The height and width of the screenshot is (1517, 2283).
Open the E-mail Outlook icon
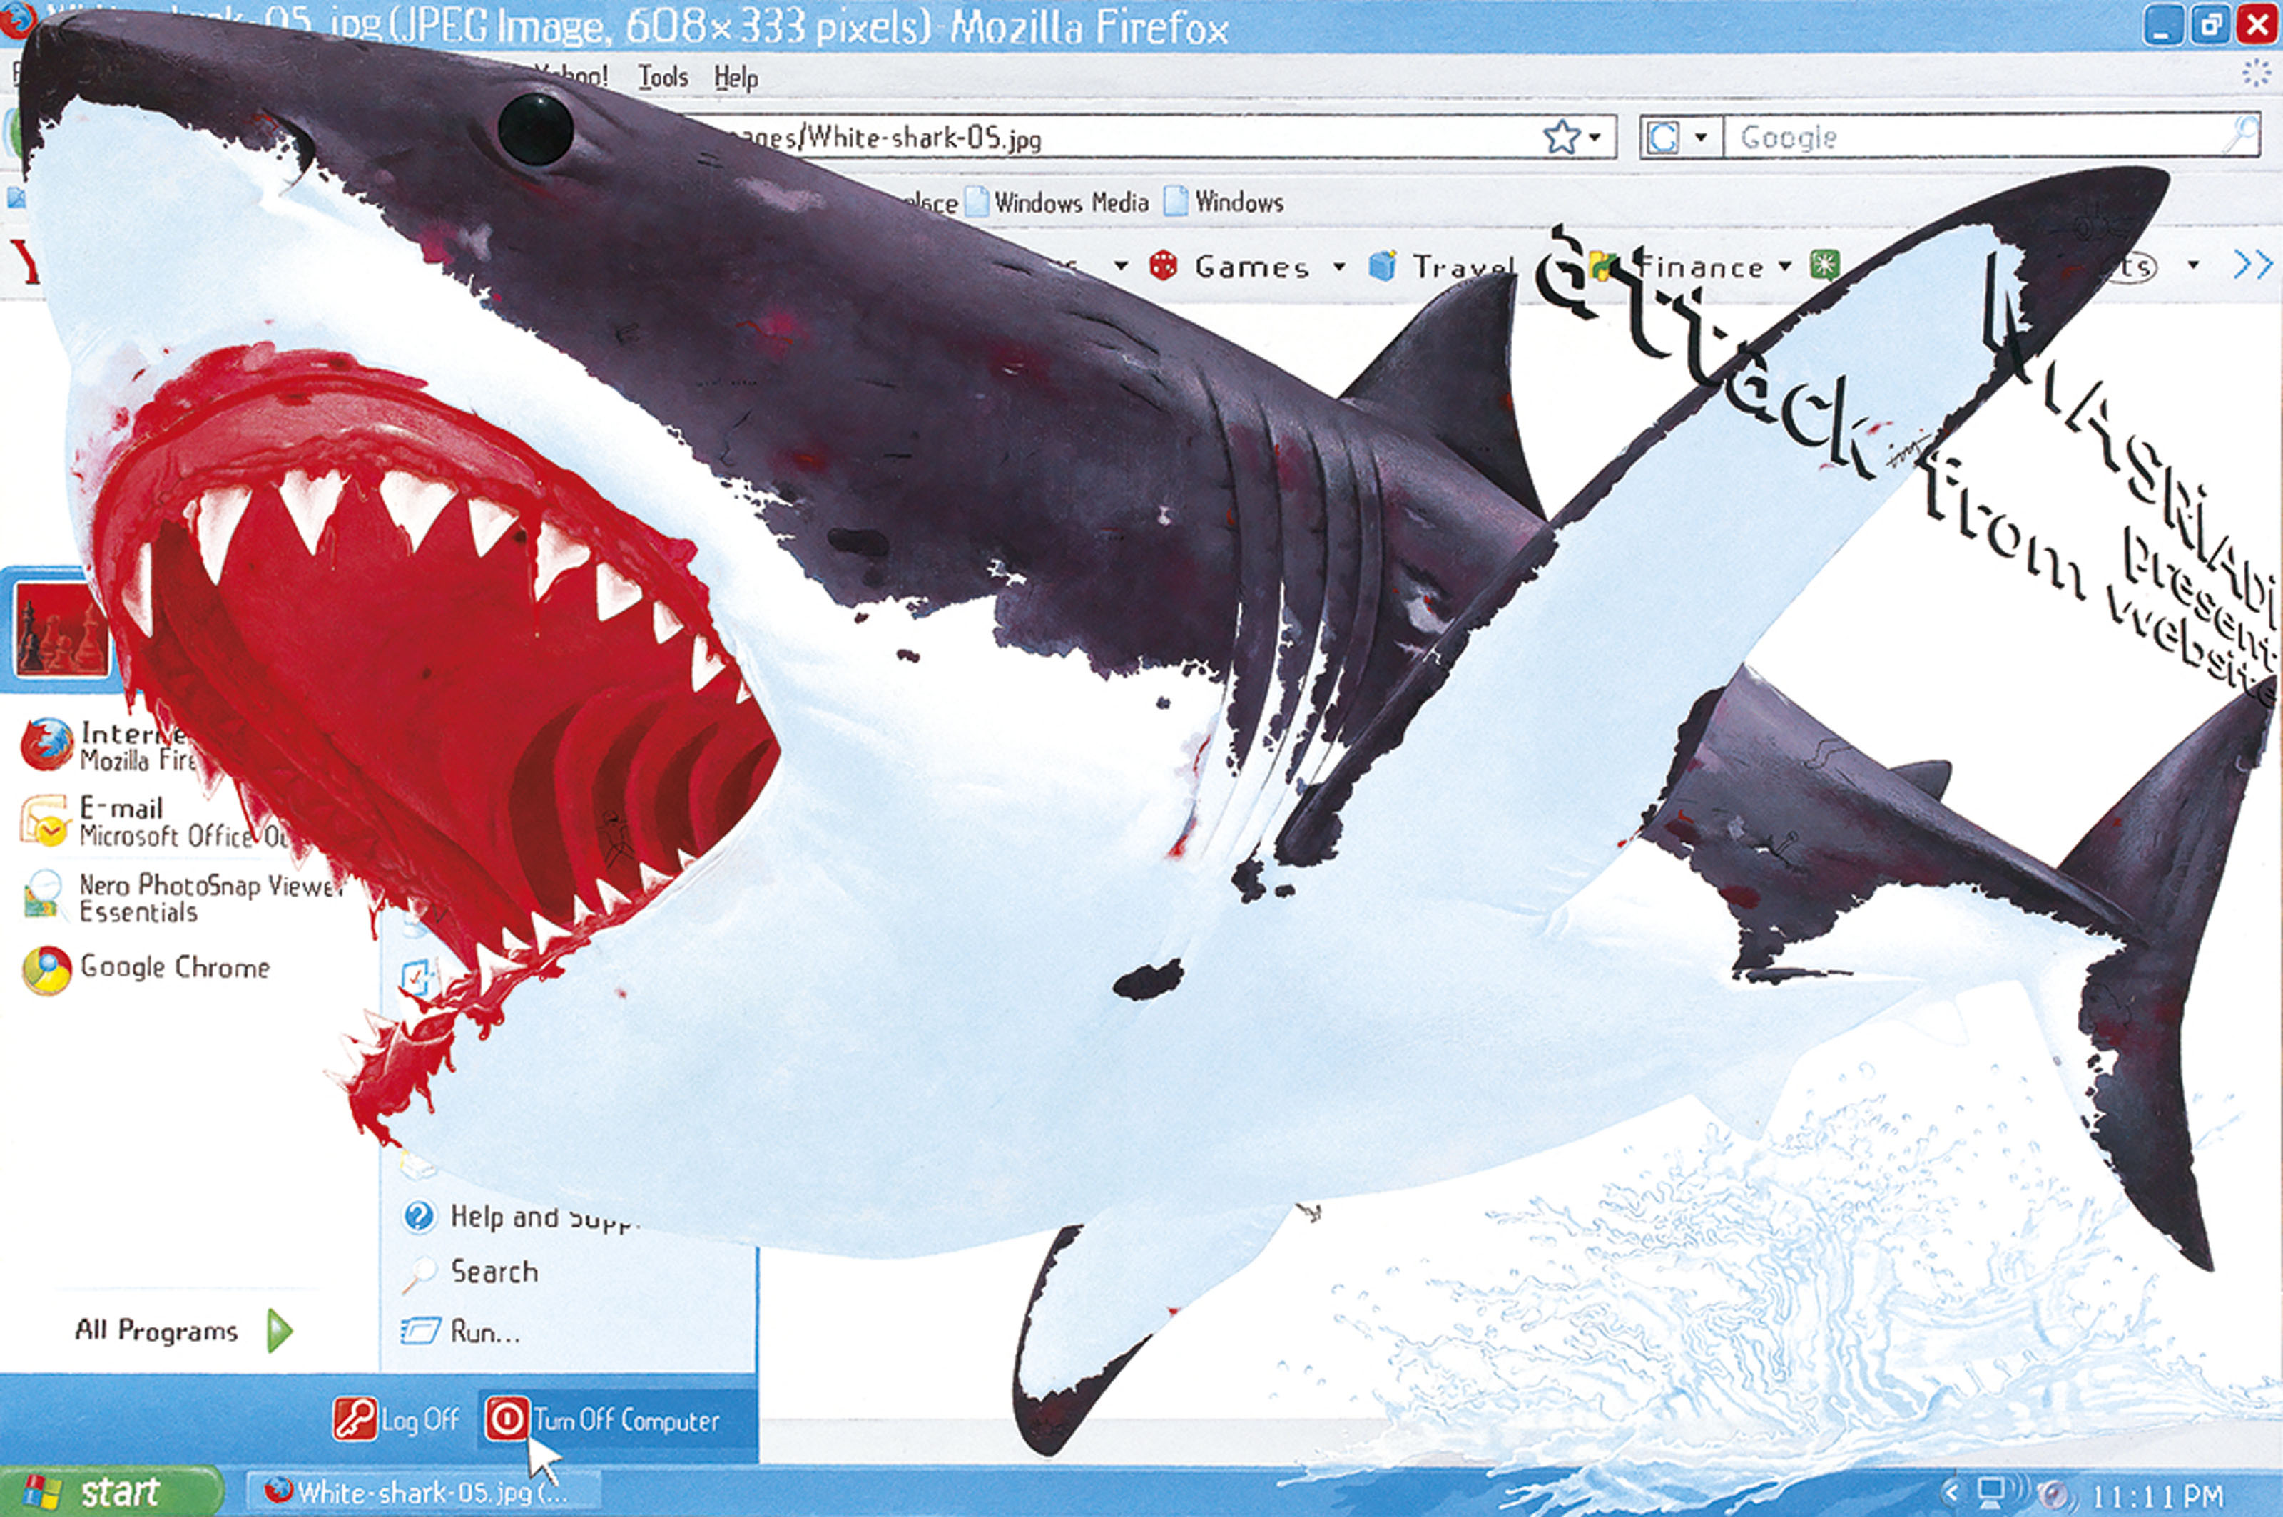[x=44, y=820]
